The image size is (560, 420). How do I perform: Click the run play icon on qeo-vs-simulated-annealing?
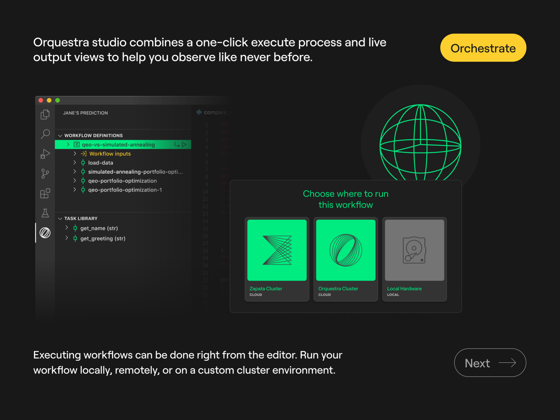point(184,144)
